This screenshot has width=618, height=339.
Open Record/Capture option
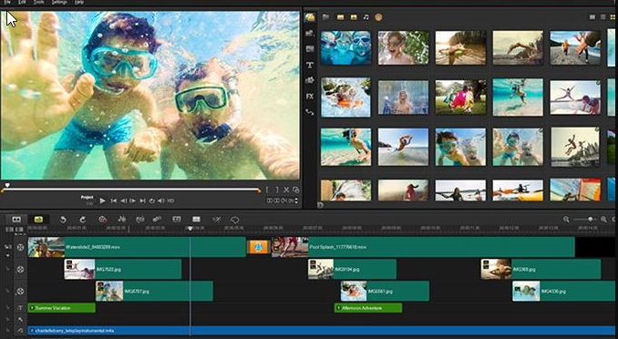(102, 220)
